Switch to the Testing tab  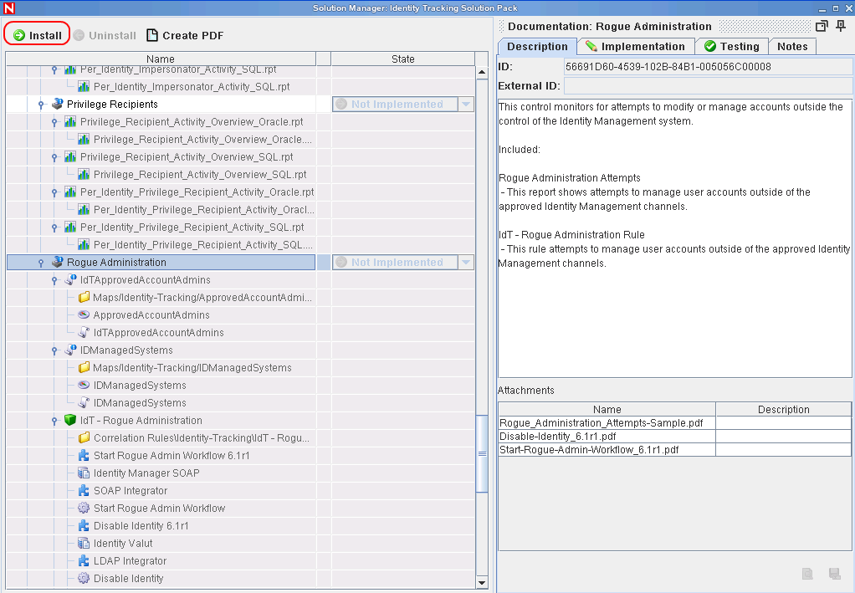[732, 46]
